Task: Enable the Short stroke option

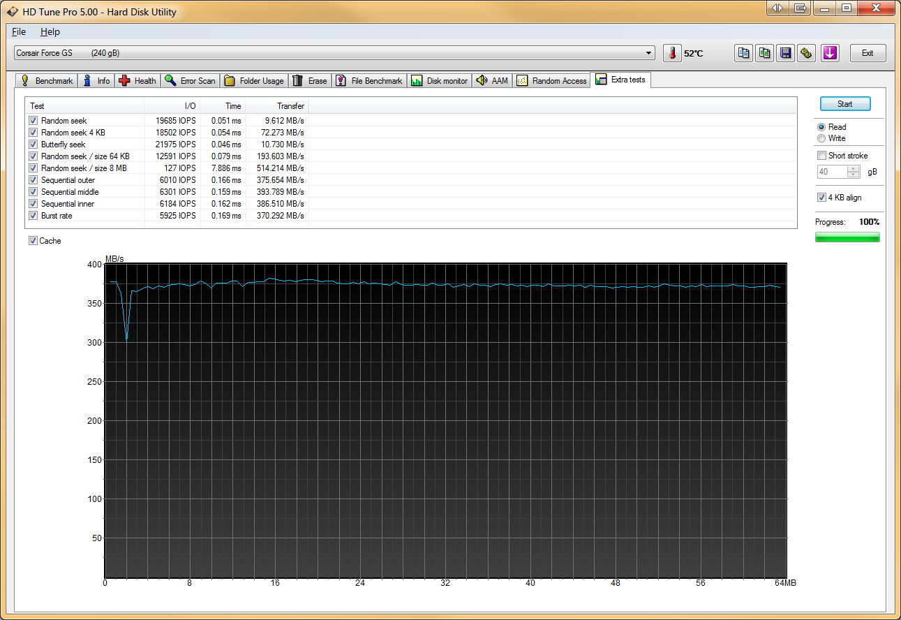Action: (x=821, y=156)
